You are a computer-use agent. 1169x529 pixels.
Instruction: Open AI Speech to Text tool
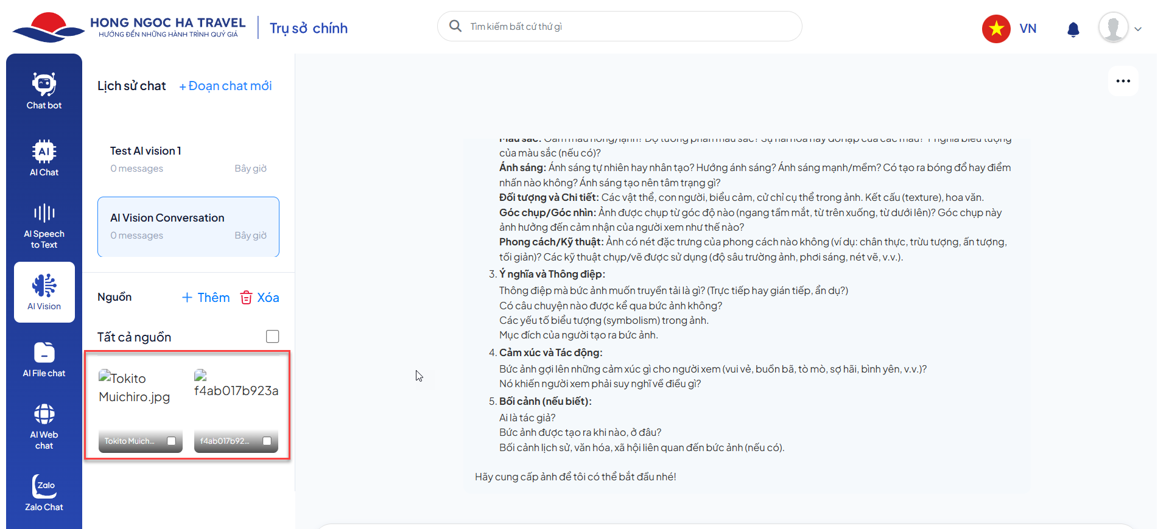(x=44, y=226)
